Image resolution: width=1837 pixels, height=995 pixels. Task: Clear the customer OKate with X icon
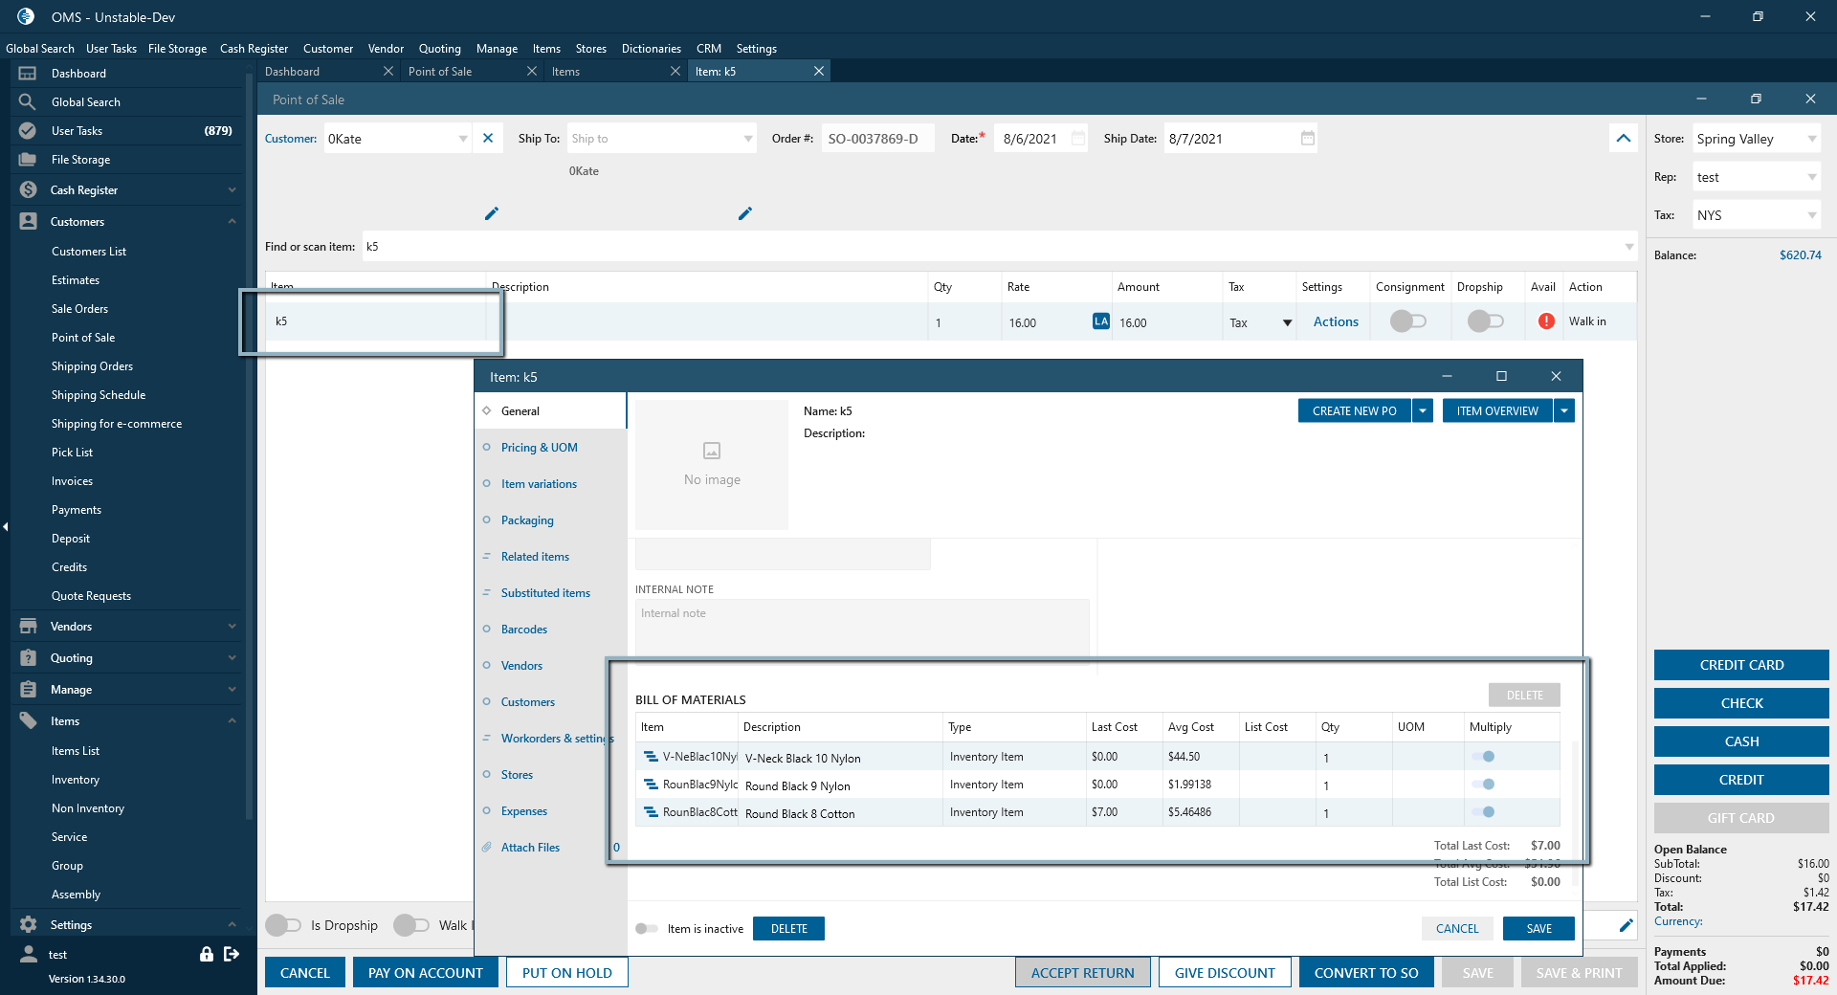(x=488, y=139)
